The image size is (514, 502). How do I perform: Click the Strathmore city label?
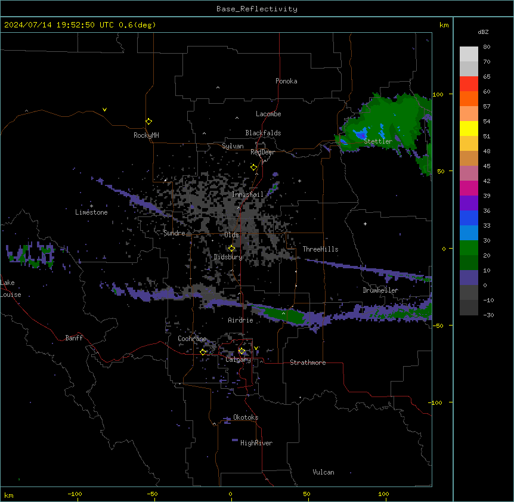[x=308, y=362]
